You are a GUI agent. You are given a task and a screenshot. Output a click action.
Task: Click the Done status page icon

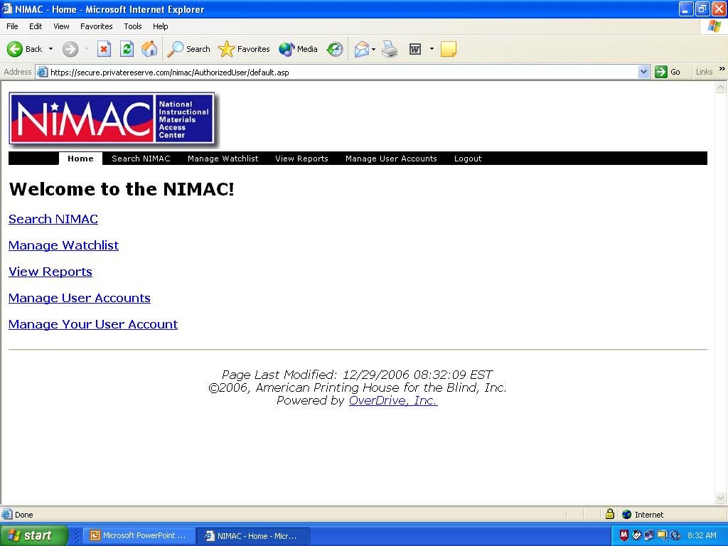(x=7, y=515)
